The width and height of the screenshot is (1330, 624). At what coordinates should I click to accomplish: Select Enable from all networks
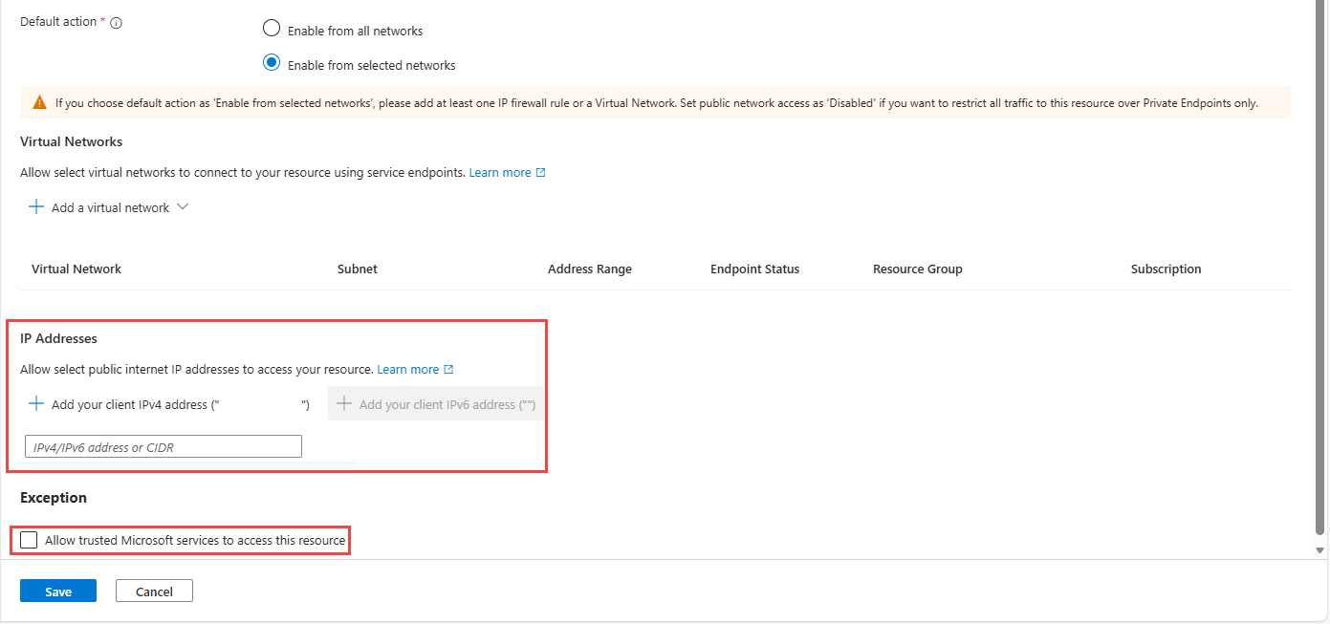coord(272,29)
